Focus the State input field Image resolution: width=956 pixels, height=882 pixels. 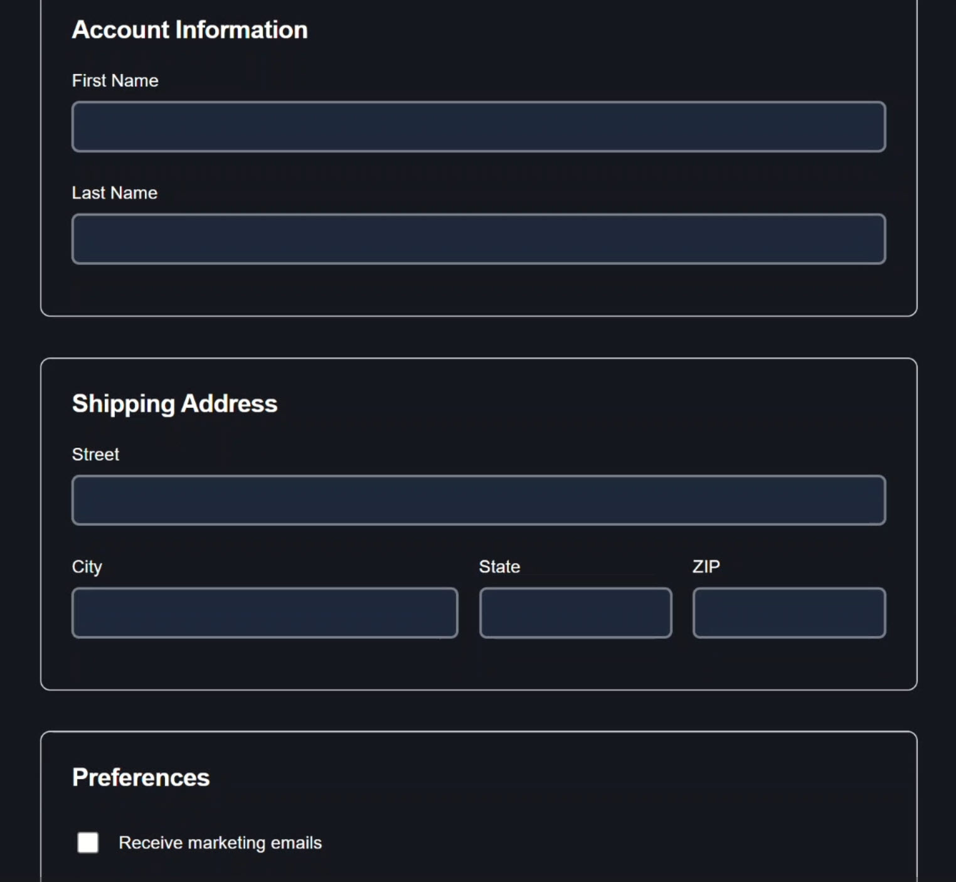coord(575,612)
